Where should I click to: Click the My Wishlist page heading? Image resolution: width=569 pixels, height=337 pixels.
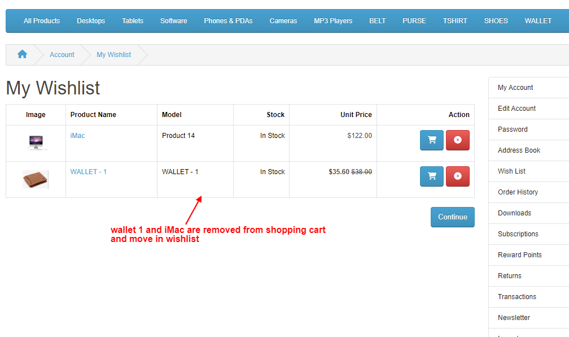coord(53,88)
